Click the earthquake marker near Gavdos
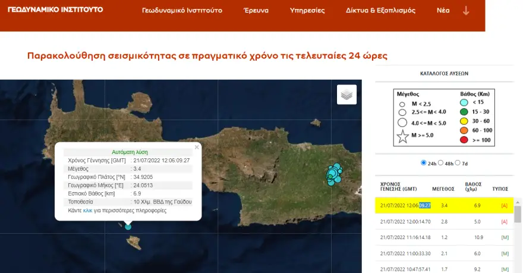523x273 pixels. [x=128, y=226]
